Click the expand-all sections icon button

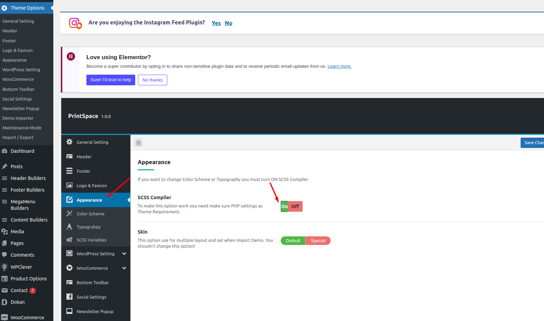[x=138, y=142]
